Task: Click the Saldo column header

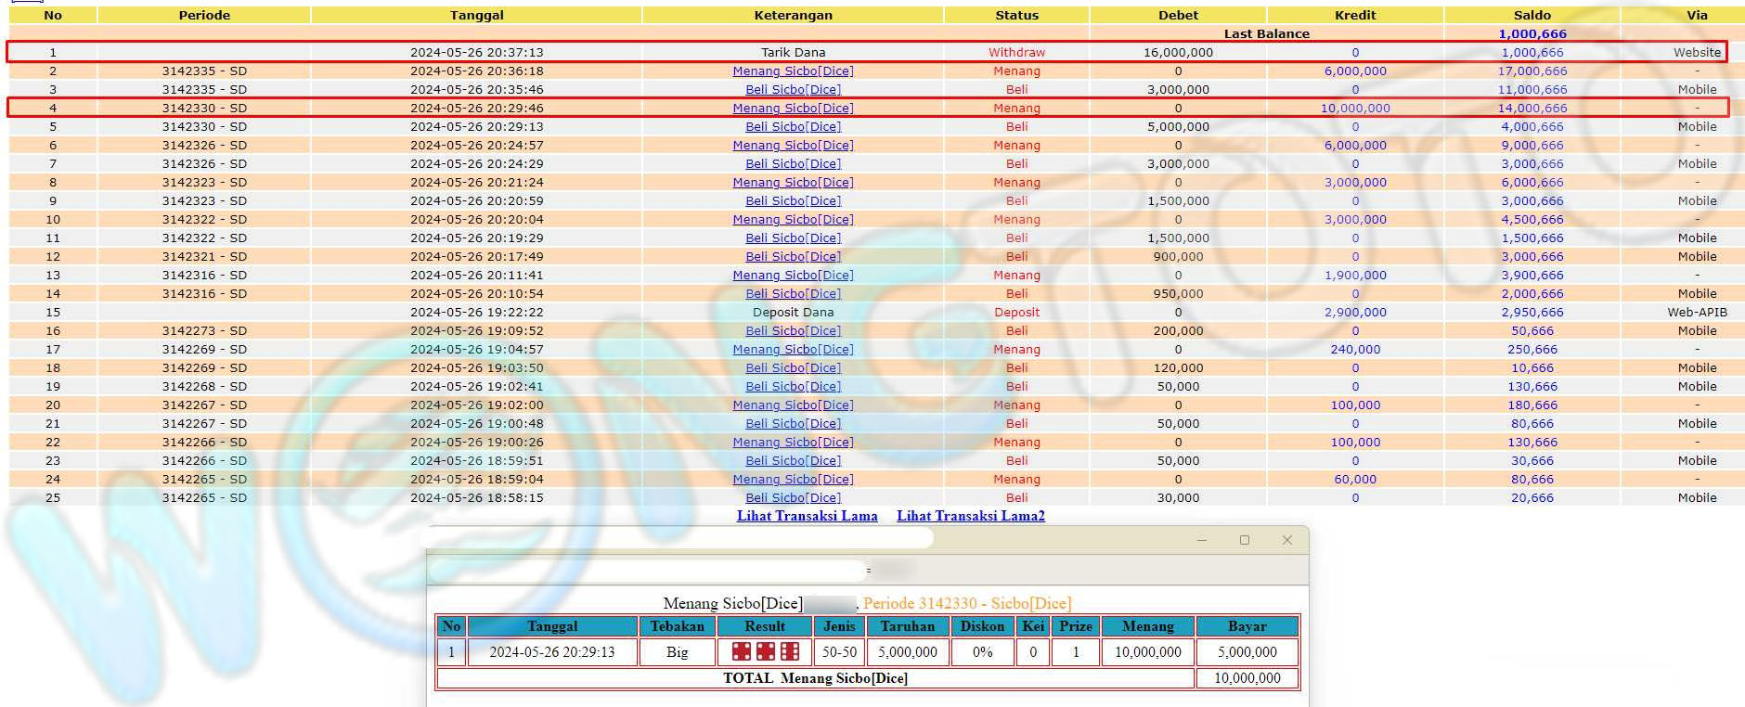Action: click(x=1532, y=15)
